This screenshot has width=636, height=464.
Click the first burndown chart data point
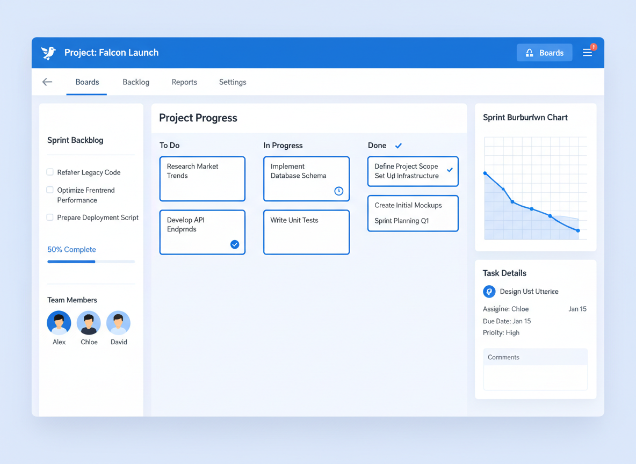tap(485, 173)
